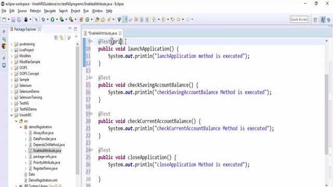Viewport: 333px width, 187px height.
Task: Click the Debug bug icon in toolbar
Action: point(43,20)
